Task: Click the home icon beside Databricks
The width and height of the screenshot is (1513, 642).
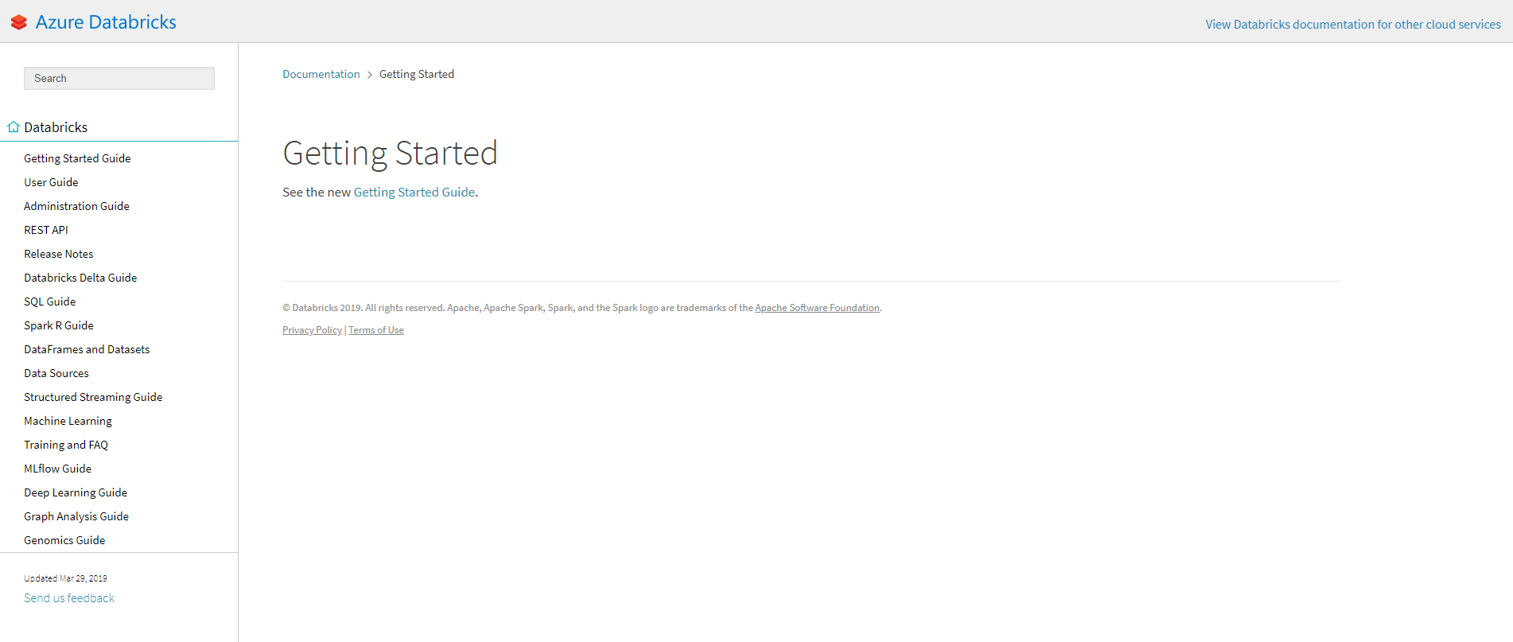Action: coord(14,126)
